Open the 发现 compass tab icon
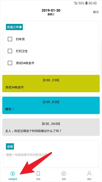The height and width of the screenshot is (182, 102). [x=64, y=174]
